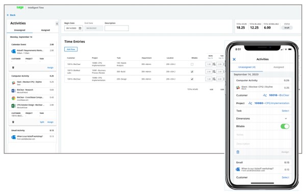Edit Tuesday hours in first time entry row

(x=220, y=64)
